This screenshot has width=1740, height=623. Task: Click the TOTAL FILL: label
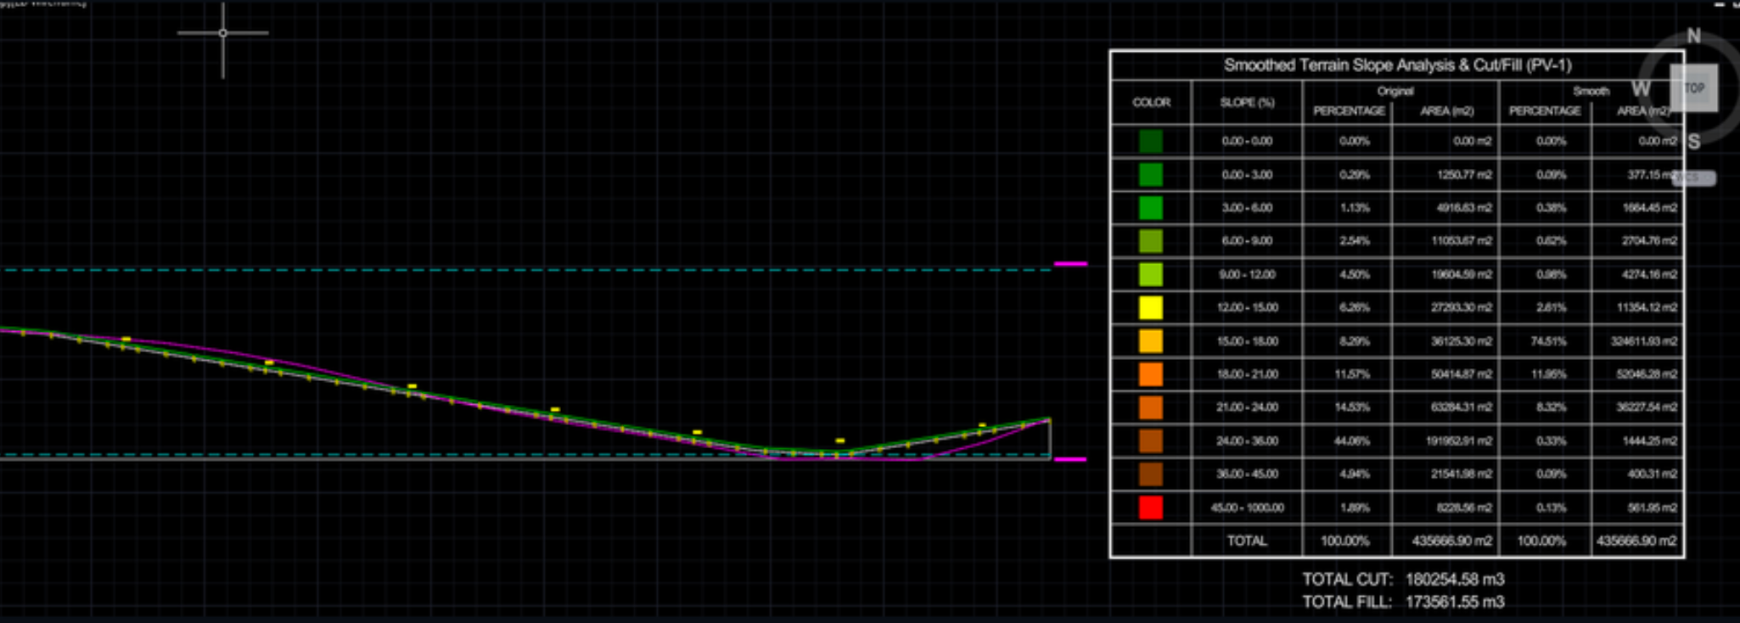[1348, 603]
